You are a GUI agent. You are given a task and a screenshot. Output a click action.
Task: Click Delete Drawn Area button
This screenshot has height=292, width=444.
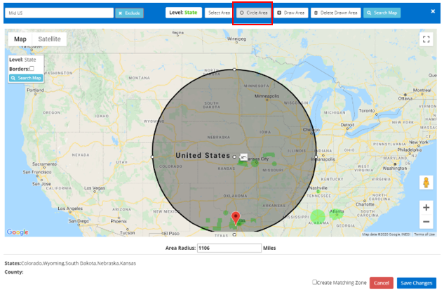coord(336,13)
